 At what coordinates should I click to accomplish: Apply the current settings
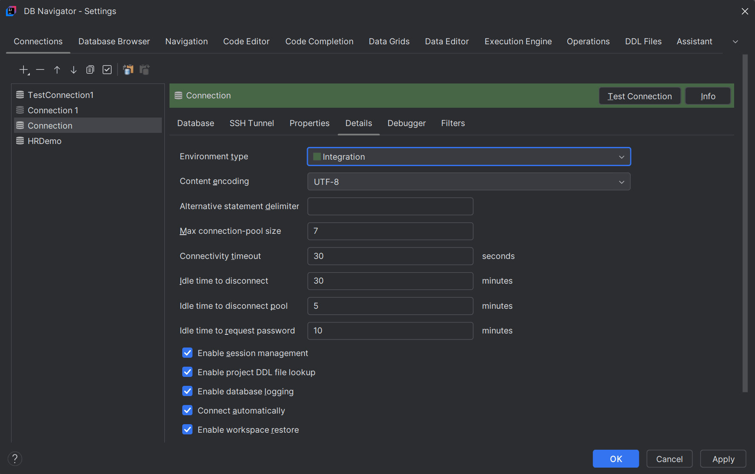tap(723, 459)
